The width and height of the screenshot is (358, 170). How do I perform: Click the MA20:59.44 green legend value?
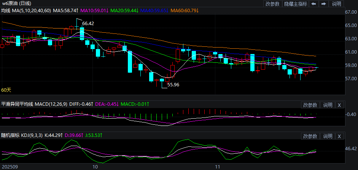point(125,10)
